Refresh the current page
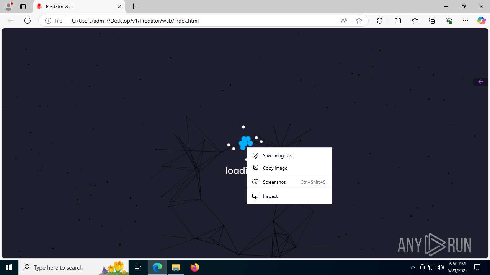 28,21
